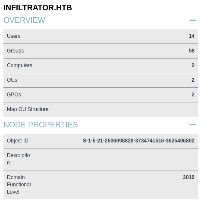Image resolution: width=201 pixels, height=201 pixels.
Task: Click the Object ID SID value
Action: point(138,141)
